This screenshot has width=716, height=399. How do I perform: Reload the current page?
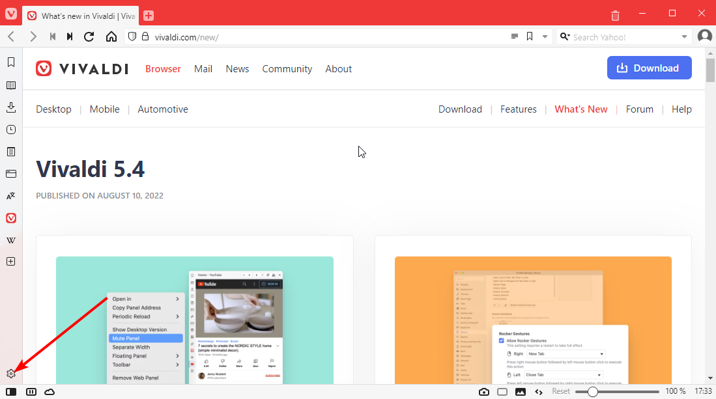click(x=89, y=36)
